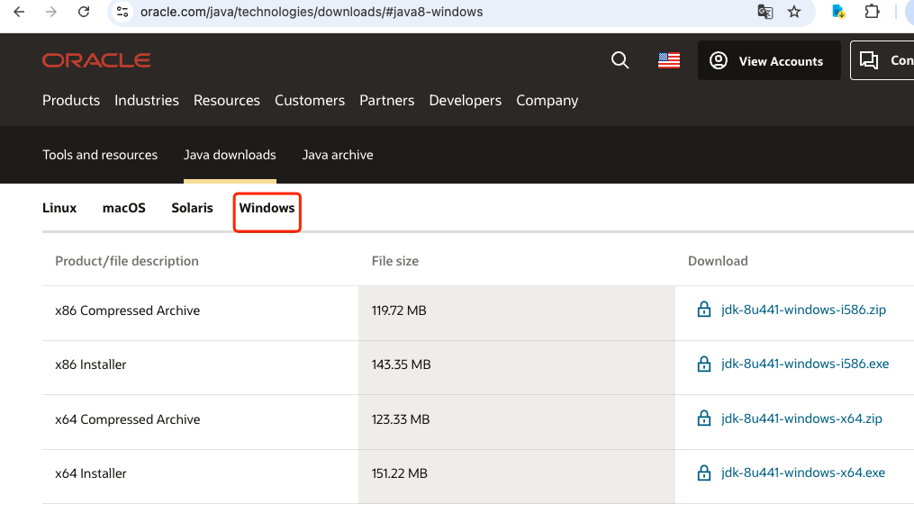Switch to the Linux tab
This screenshot has width=914, height=531.
[x=59, y=208]
